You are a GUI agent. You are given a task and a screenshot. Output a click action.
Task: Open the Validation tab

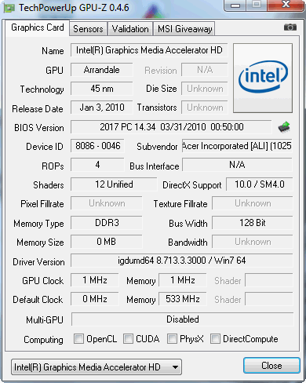coord(130,29)
